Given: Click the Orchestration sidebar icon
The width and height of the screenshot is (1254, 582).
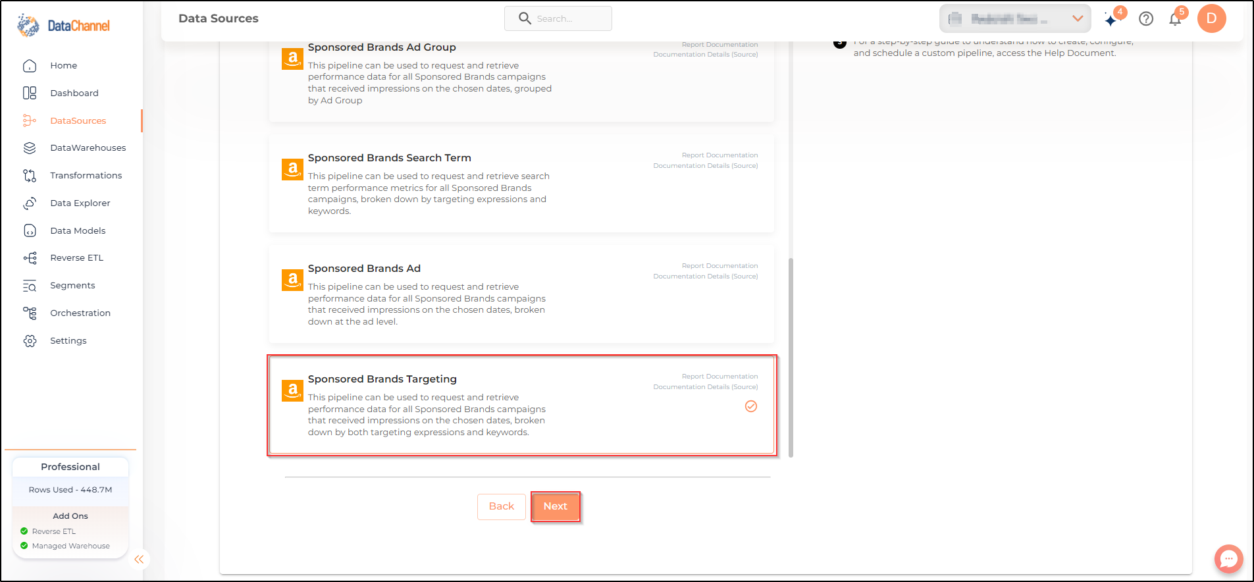Looking at the screenshot, I should (30, 313).
